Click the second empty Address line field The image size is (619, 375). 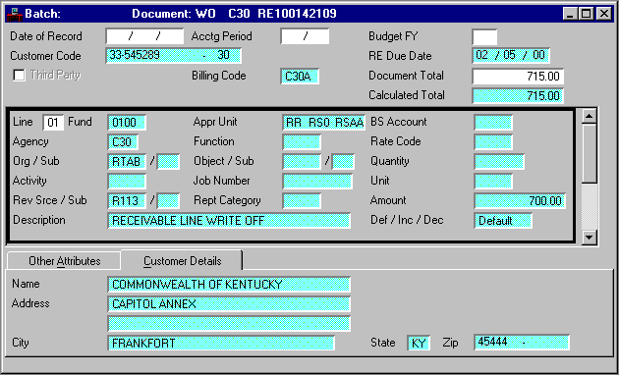229,323
